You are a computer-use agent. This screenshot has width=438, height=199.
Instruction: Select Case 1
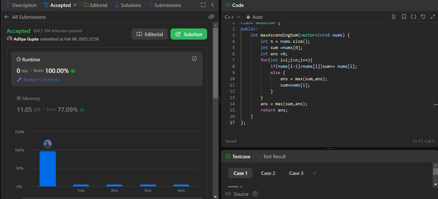[241, 173]
